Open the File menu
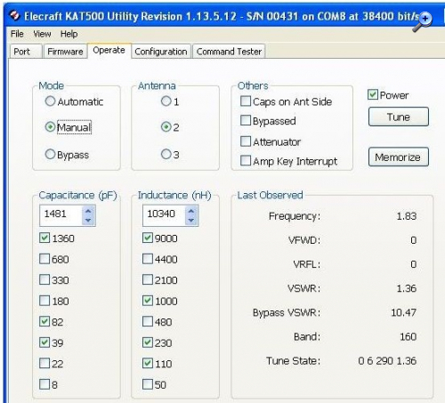445x403 pixels. [x=17, y=34]
